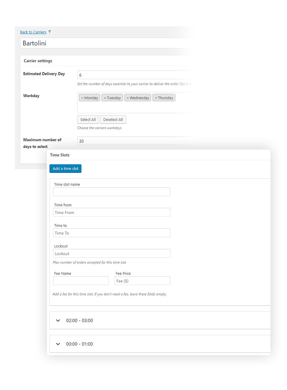This screenshot has width=287, height=390.
Task: Focus the Fee Name field
Action: pyautogui.click(x=81, y=281)
